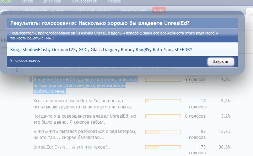Click the 43,6% percentage value
Screen dimensions: 253x156
tap(225, 131)
